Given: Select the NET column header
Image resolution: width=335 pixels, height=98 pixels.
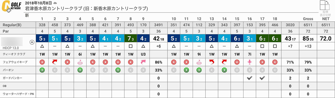Looking at the screenshot, I should [325, 19].
